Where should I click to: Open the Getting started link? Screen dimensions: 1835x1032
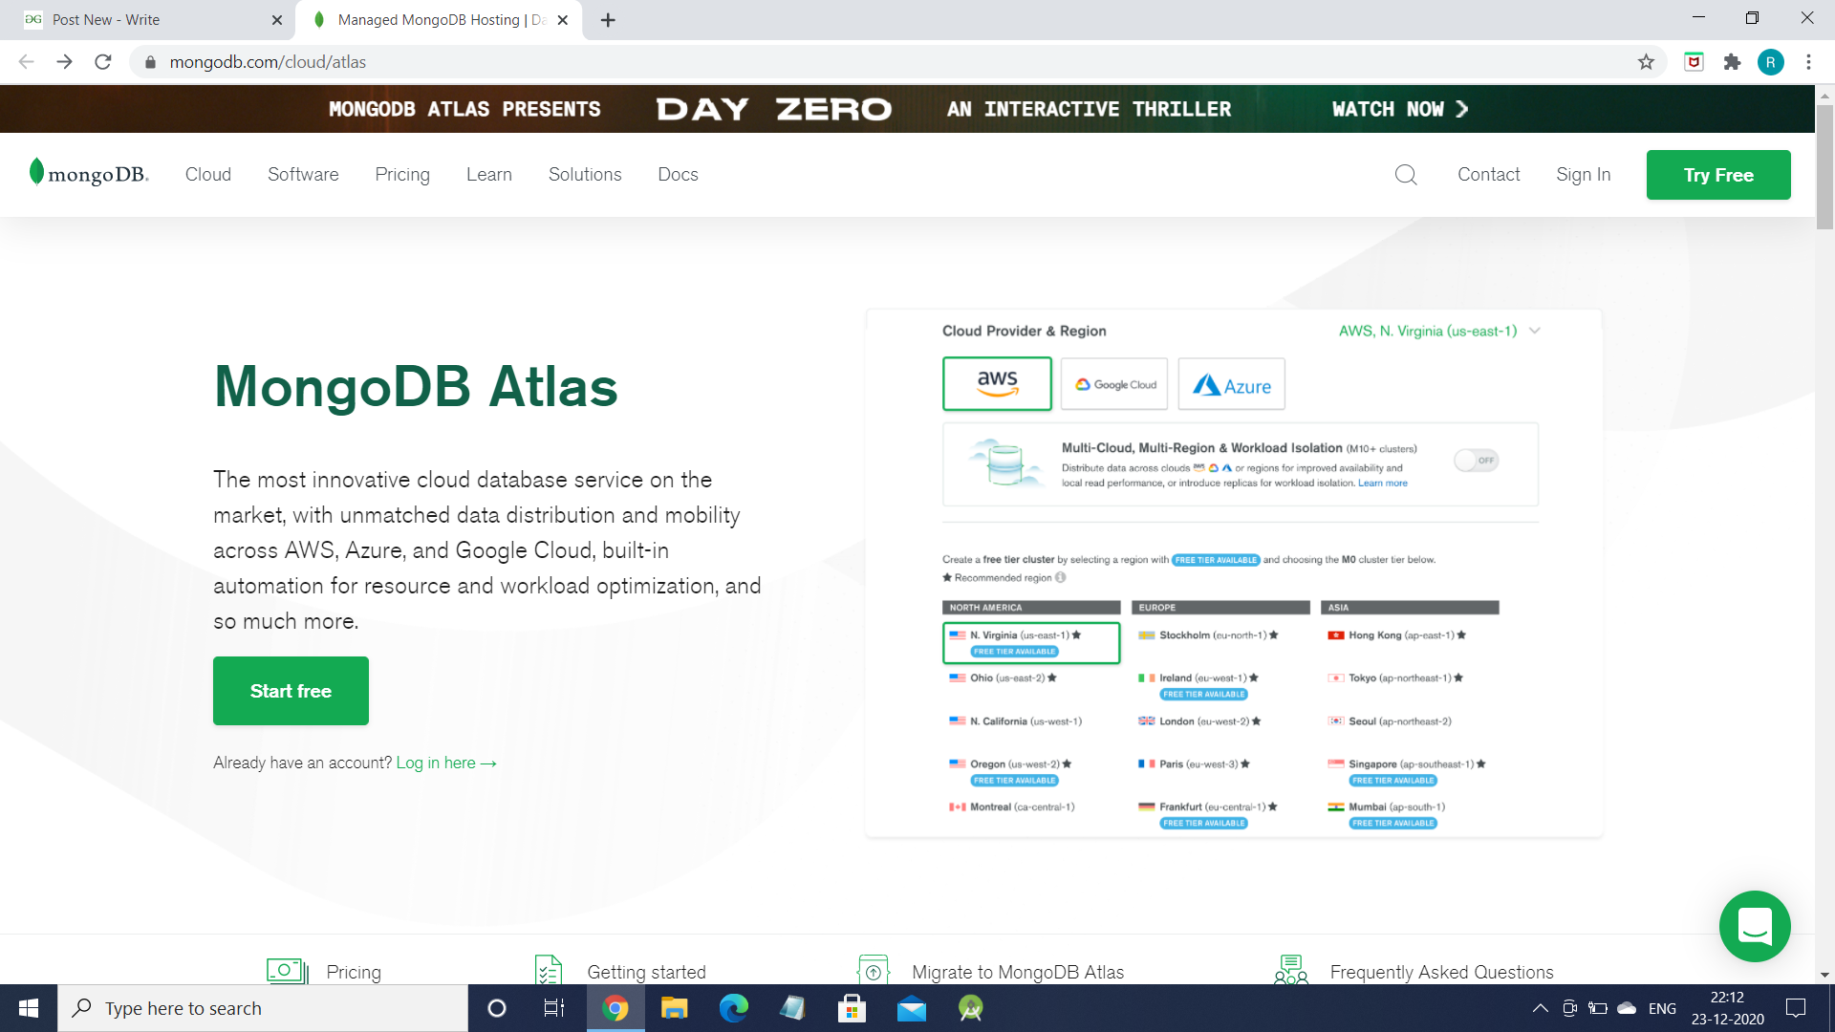tap(646, 972)
